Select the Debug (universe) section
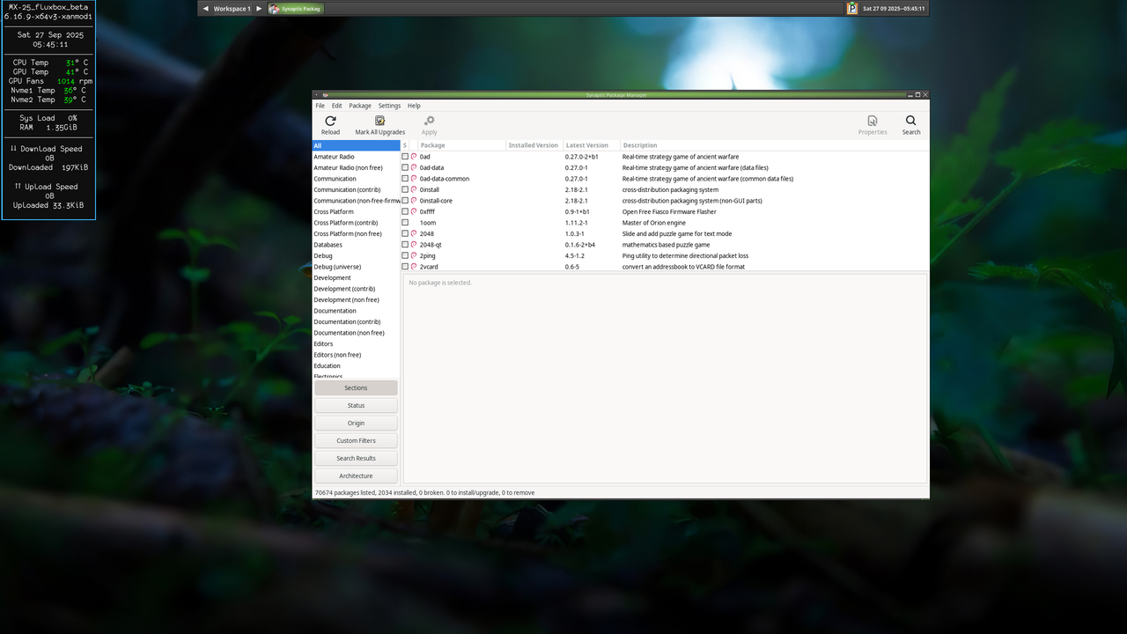 tap(357, 267)
